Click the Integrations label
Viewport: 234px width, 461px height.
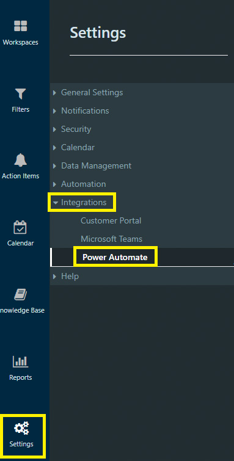point(84,202)
